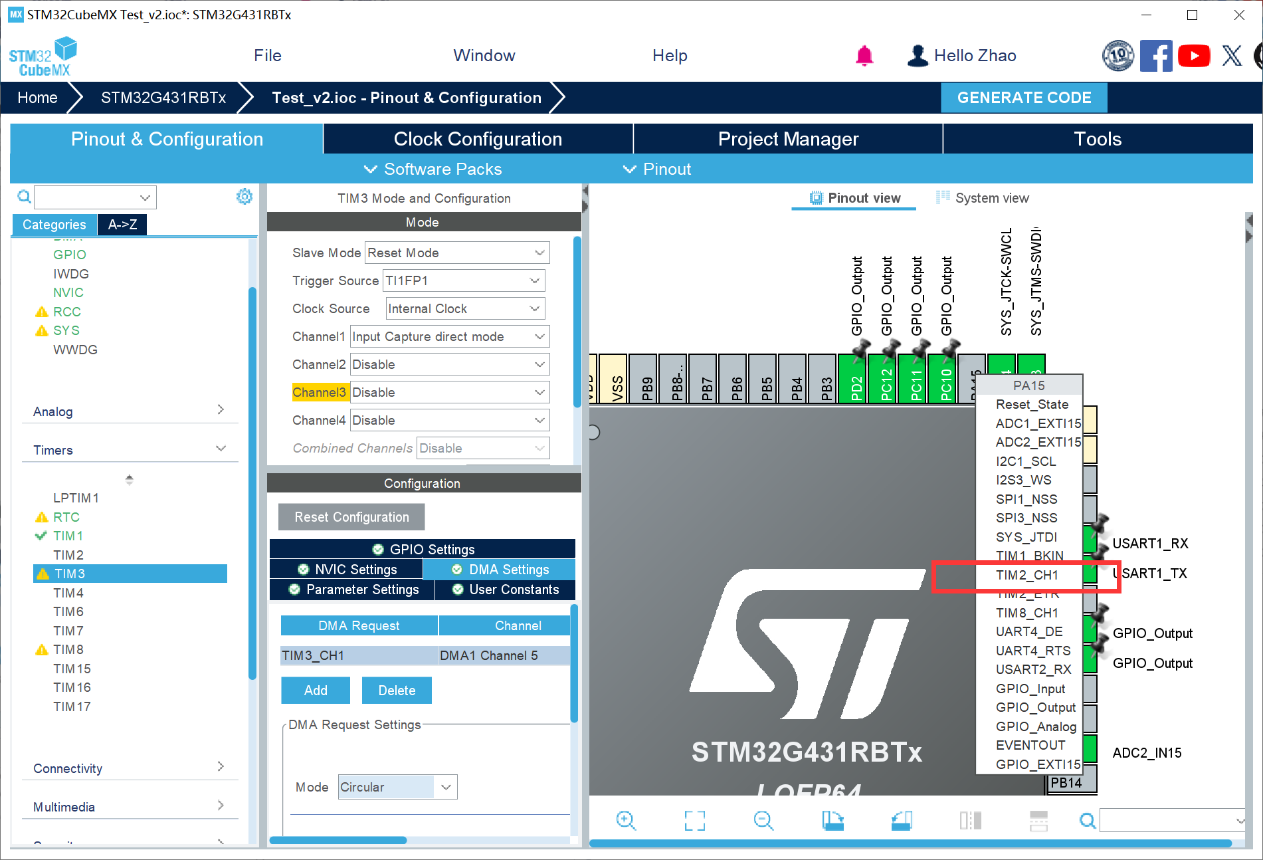Switch to the A->Z list tab
Image resolution: width=1263 pixels, height=860 pixels.
(122, 225)
